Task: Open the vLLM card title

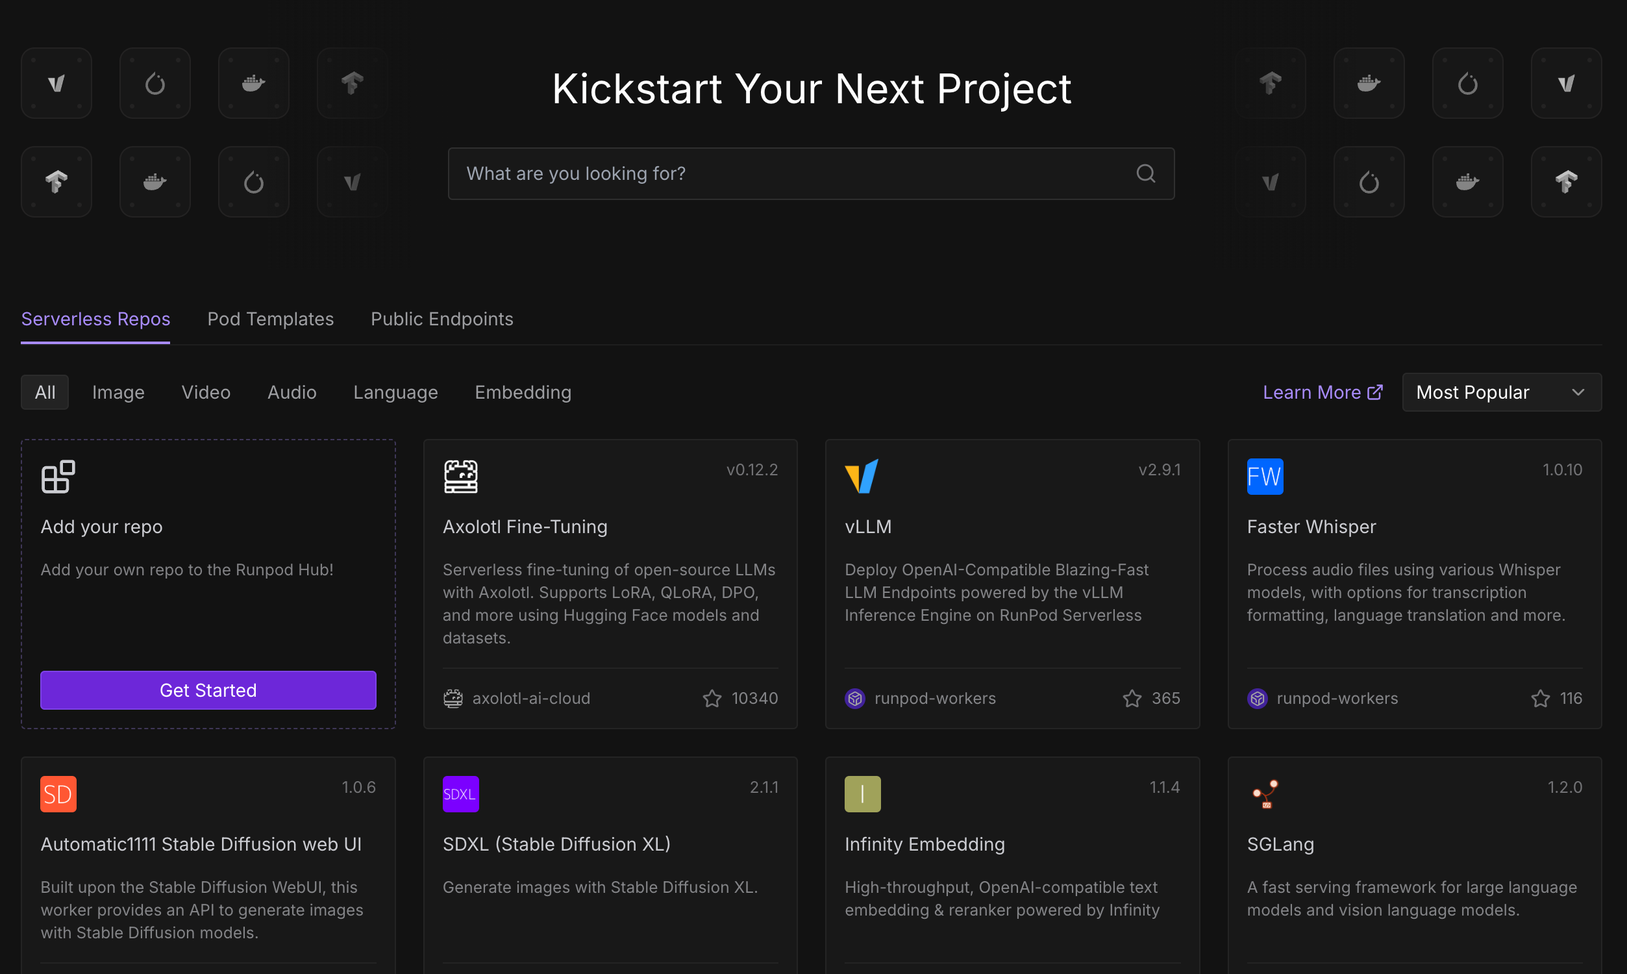Action: point(868,527)
